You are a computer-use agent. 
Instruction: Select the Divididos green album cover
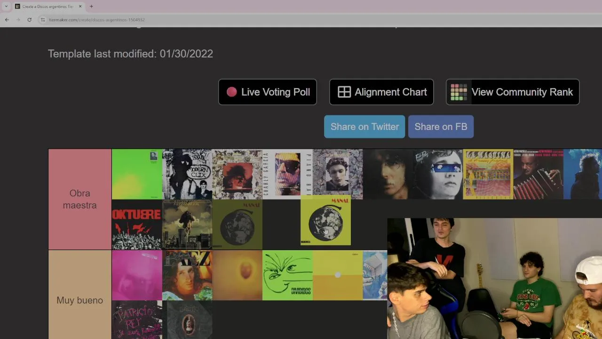(x=287, y=275)
